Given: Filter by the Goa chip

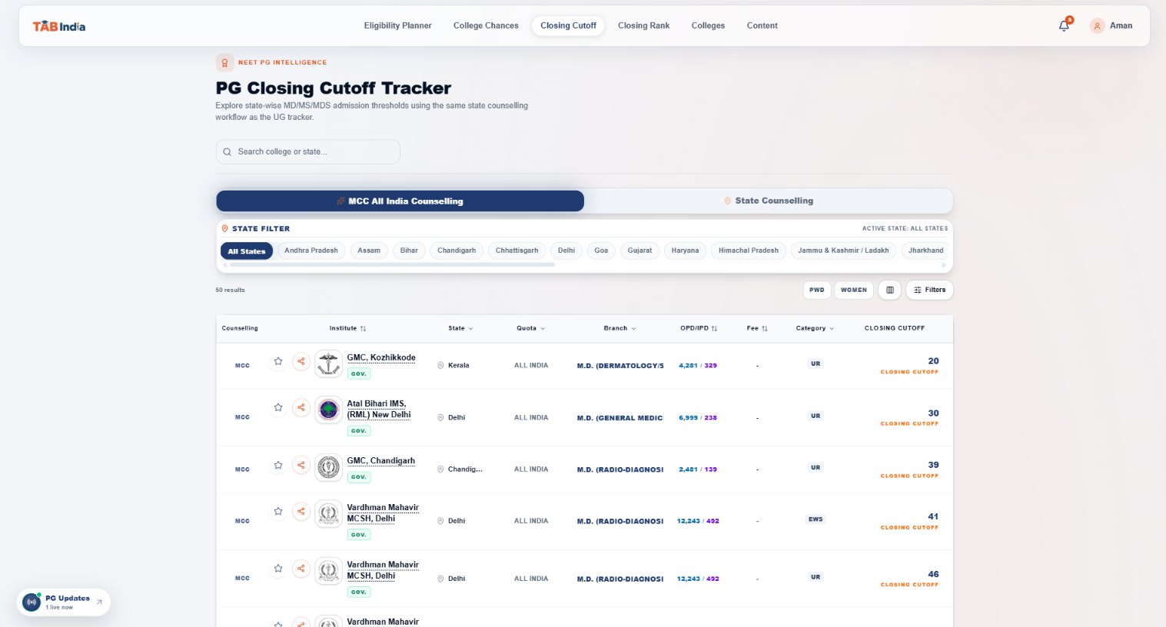Looking at the screenshot, I should pyautogui.click(x=601, y=250).
